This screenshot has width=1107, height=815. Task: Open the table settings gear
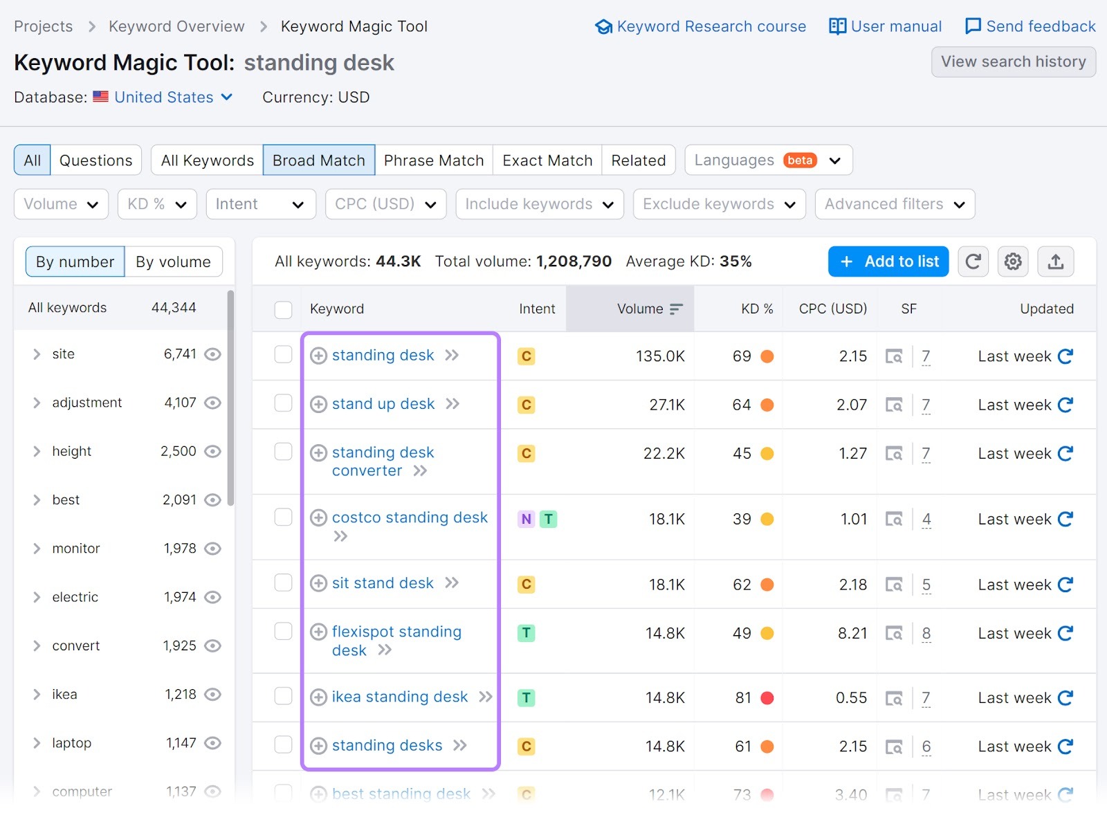click(1012, 262)
